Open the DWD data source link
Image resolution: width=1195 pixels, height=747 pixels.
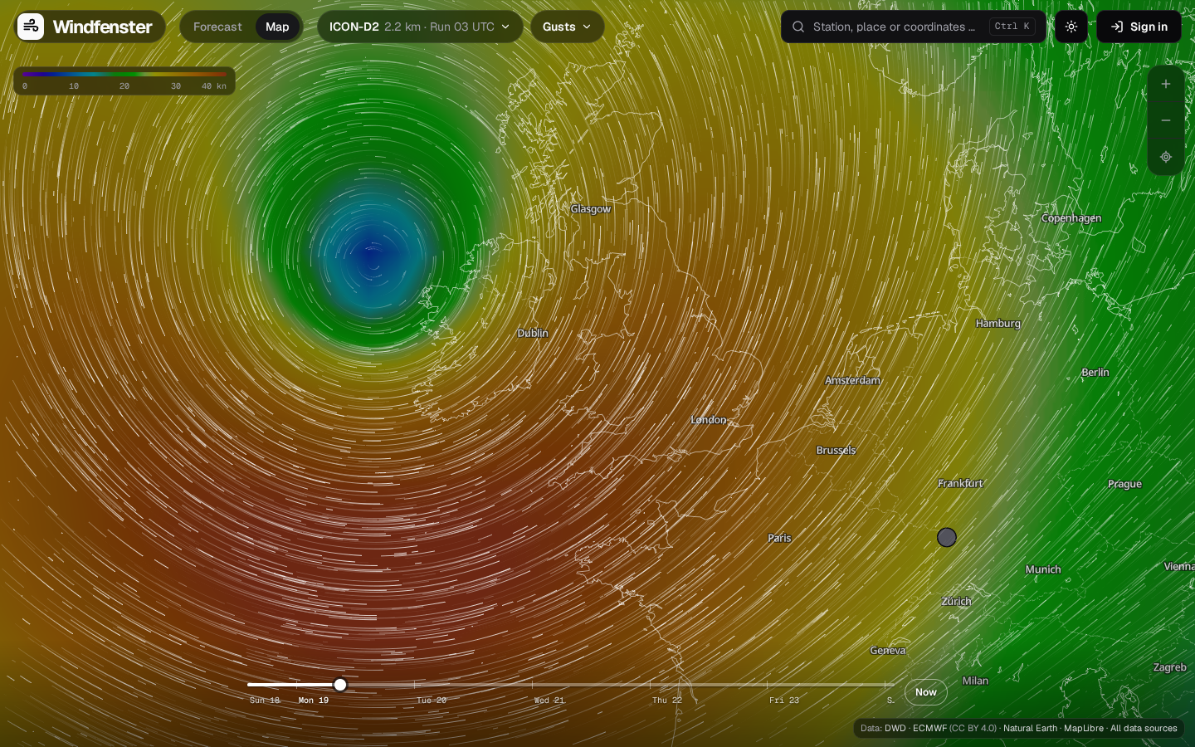895,729
